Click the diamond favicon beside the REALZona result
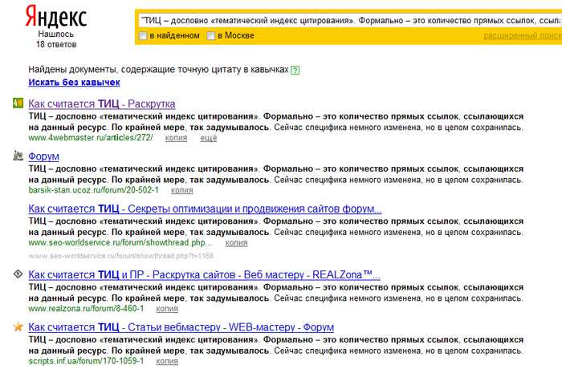Image resolution: width=562 pixels, height=369 pixels. coord(18,274)
